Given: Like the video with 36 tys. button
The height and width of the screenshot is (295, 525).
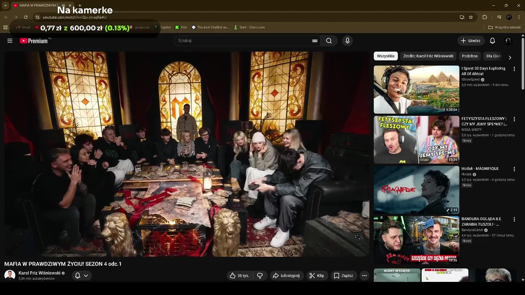Looking at the screenshot, I should click(240, 276).
